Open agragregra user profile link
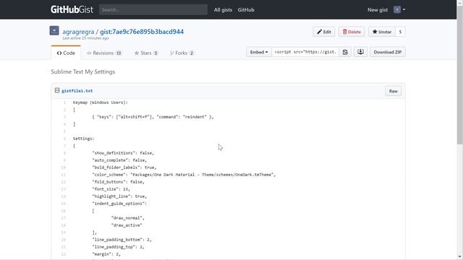 [x=78, y=32]
